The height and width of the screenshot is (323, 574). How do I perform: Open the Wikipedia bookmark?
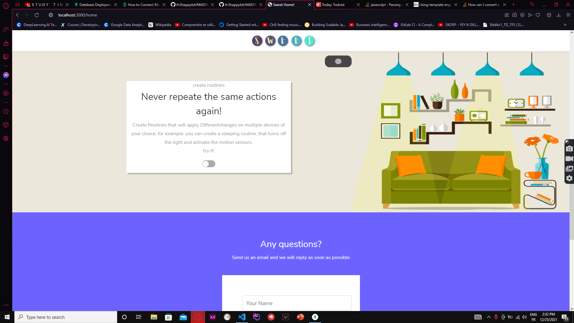[x=160, y=25]
